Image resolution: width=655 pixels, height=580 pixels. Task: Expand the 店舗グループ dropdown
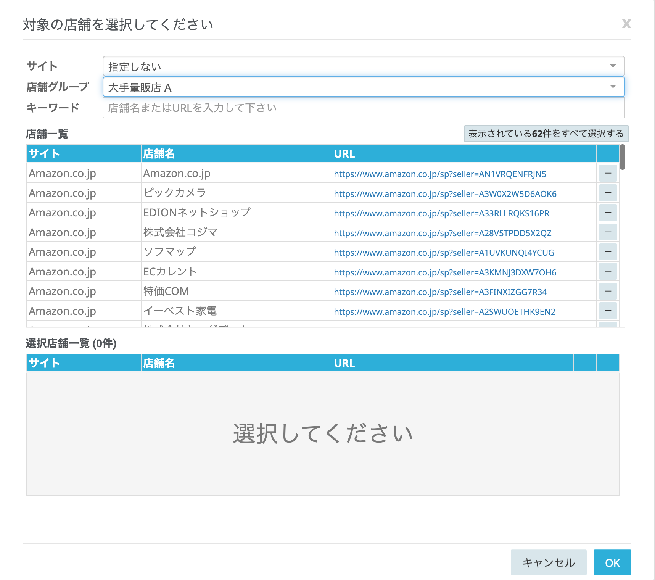363,87
